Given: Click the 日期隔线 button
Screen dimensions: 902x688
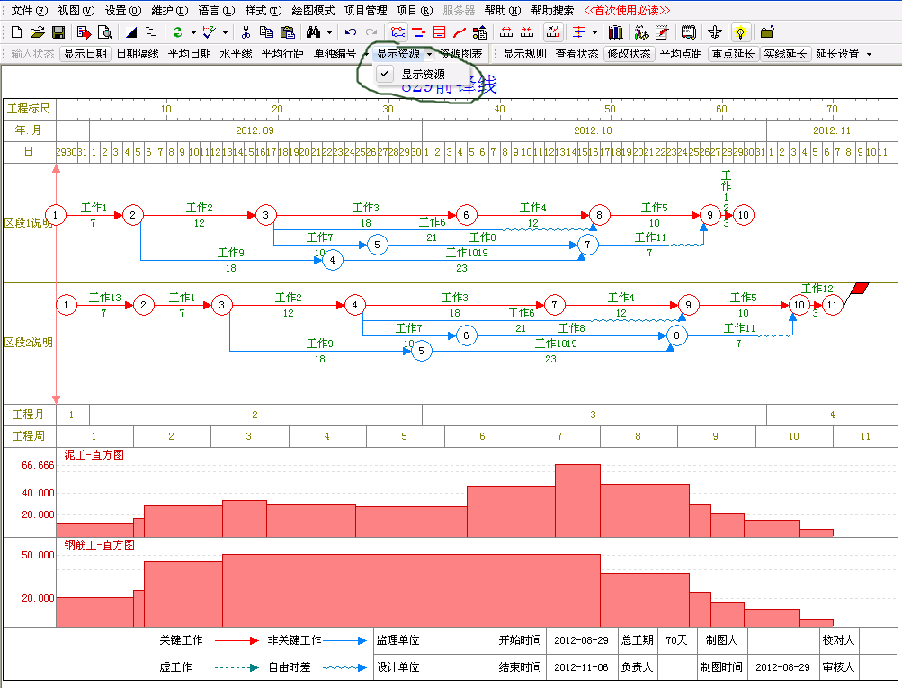Looking at the screenshot, I should 138,53.
